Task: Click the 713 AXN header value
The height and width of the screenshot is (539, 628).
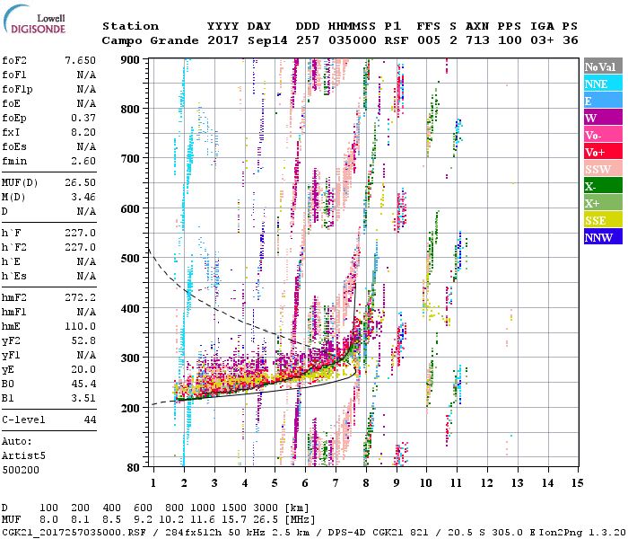Action: click(x=477, y=40)
